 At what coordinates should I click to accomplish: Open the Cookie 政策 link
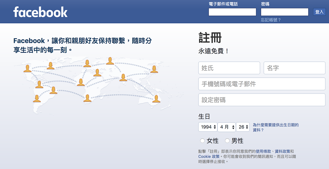click(x=209, y=156)
